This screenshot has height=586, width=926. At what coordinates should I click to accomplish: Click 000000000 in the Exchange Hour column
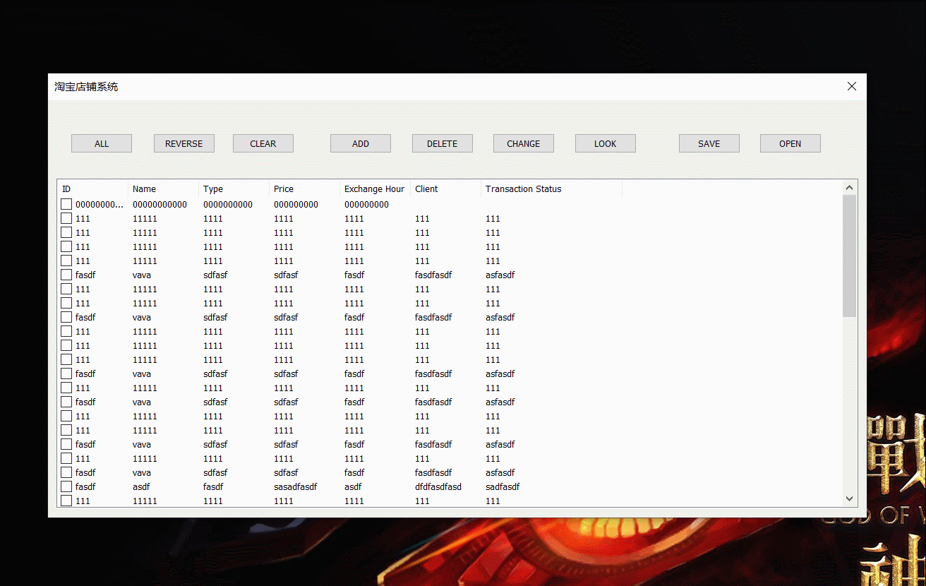coord(367,204)
